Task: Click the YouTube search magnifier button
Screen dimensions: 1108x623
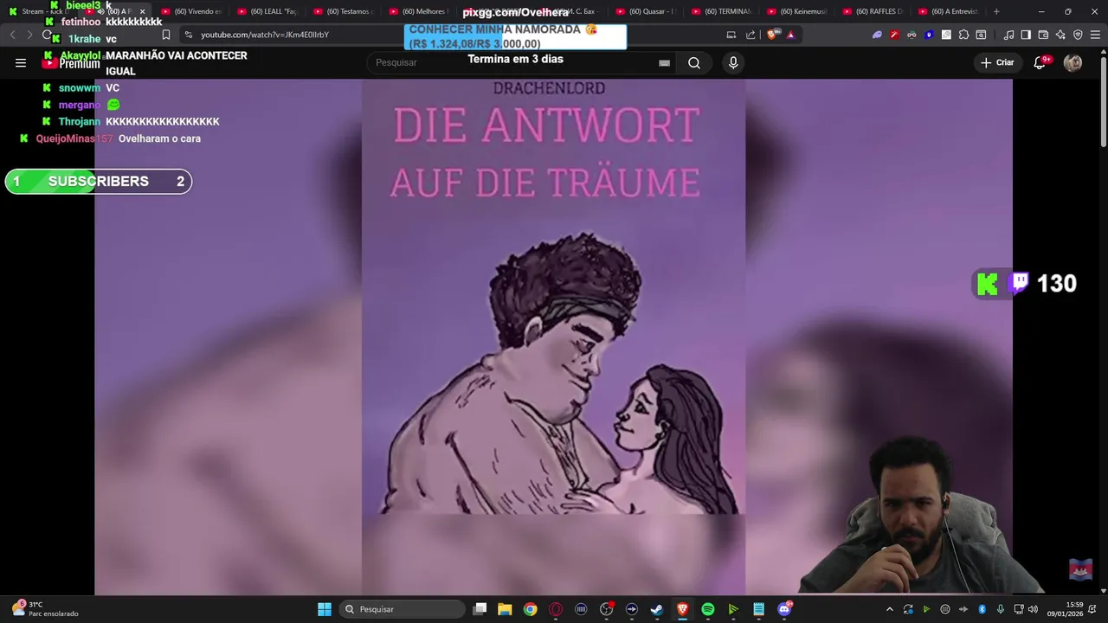Action: [694, 62]
